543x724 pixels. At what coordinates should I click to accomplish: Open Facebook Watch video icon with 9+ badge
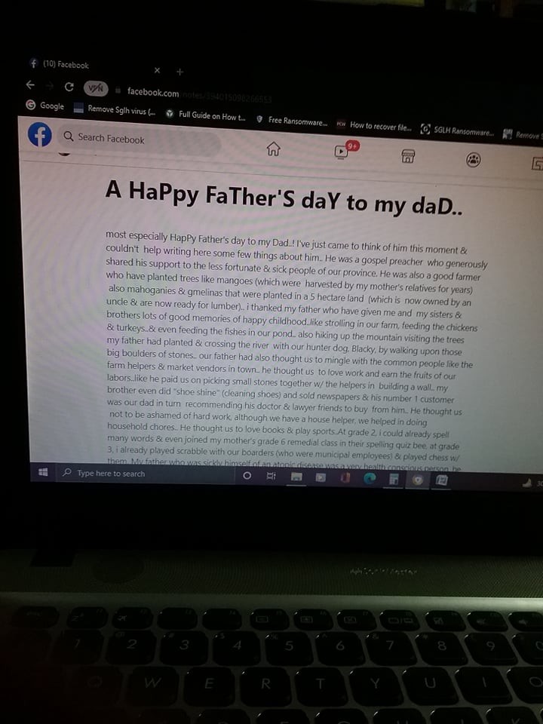[342, 152]
